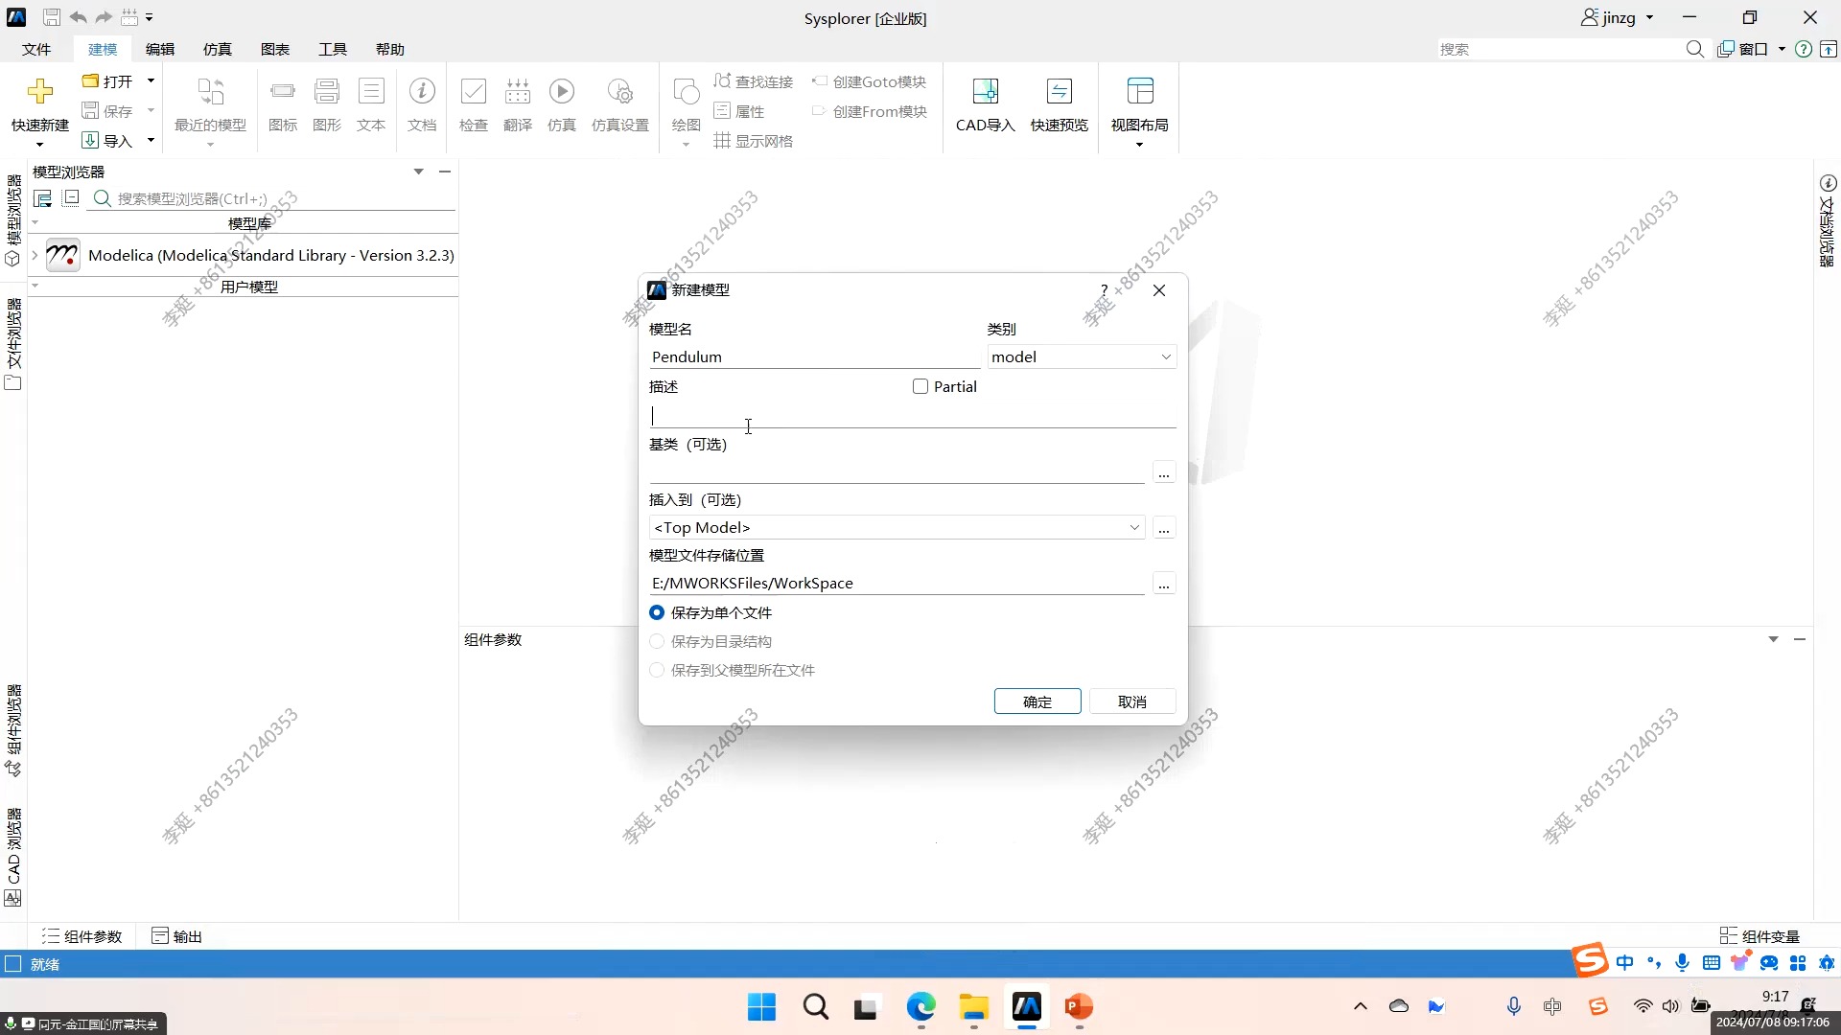Select 保存为单个文件 radio option
Screen dimensions: 1841x1035
(x=657, y=612)
